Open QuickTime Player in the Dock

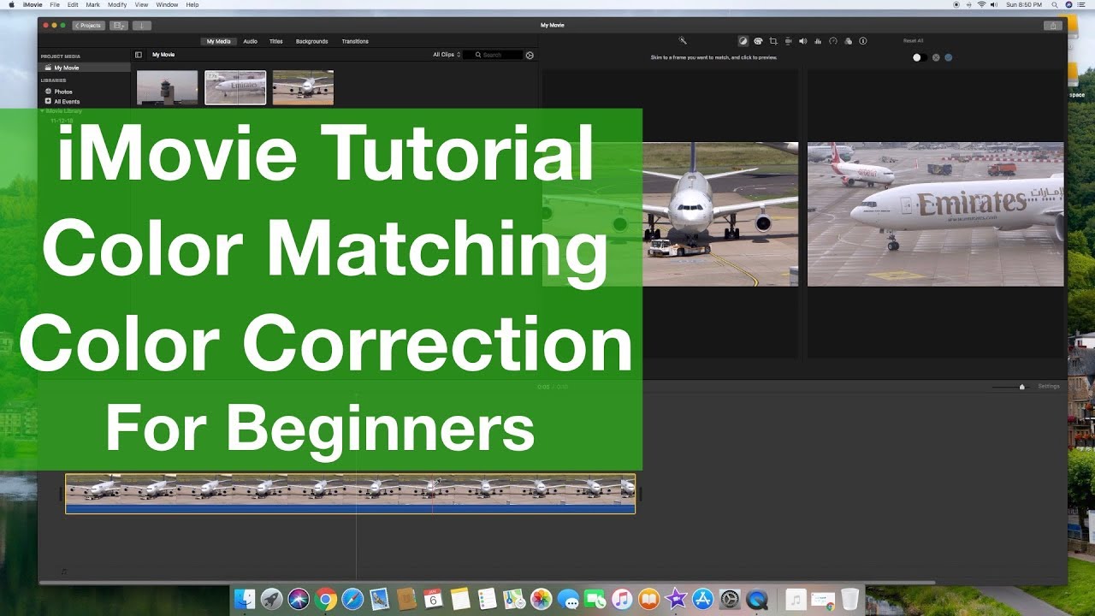[x=757, y=599]
